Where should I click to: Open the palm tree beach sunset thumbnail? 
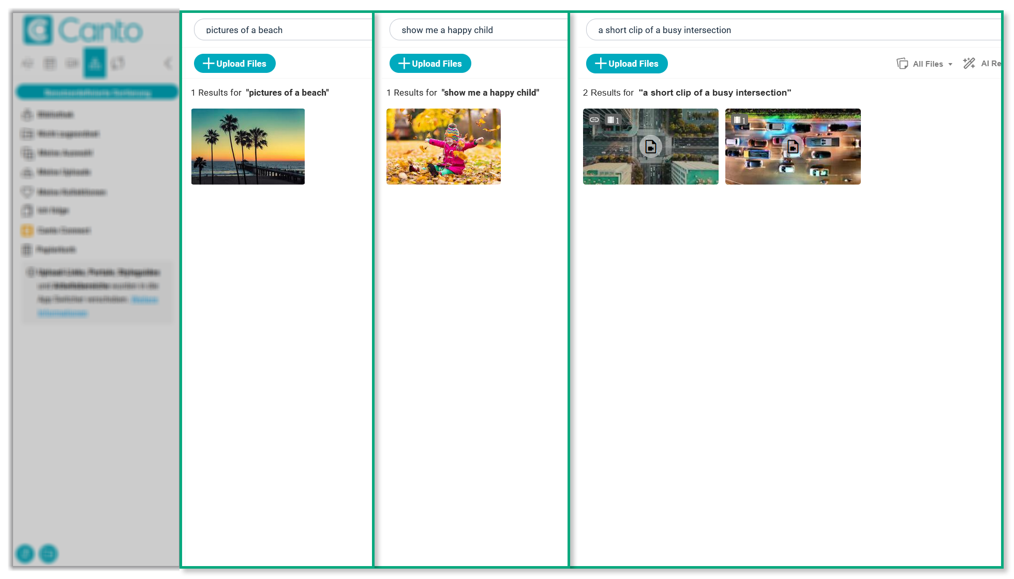(248, 146)
